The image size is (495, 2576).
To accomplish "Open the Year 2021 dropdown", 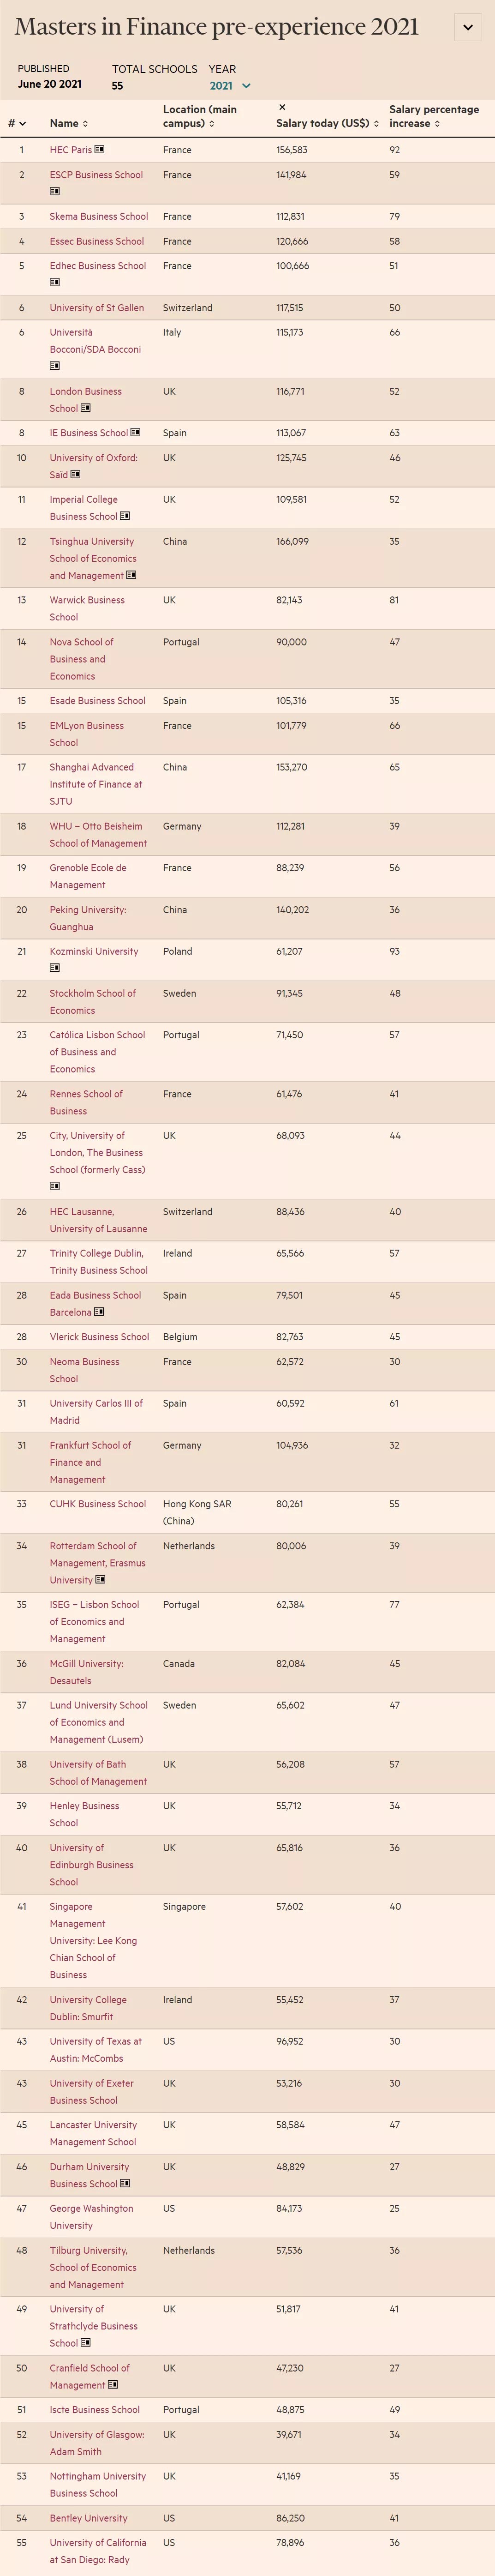I will coord(229,86).
